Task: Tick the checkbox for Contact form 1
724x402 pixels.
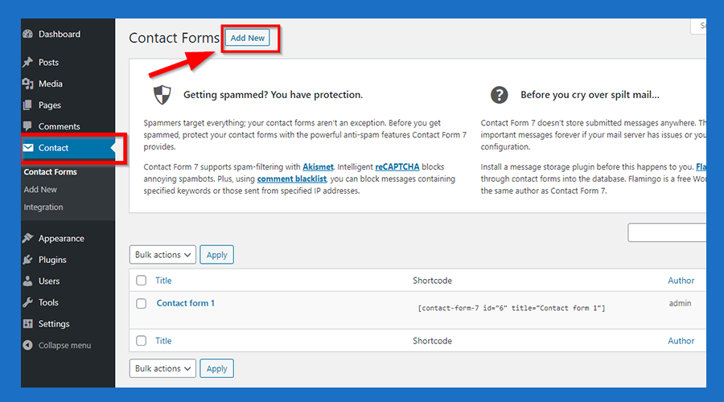Action: point(142,304)
